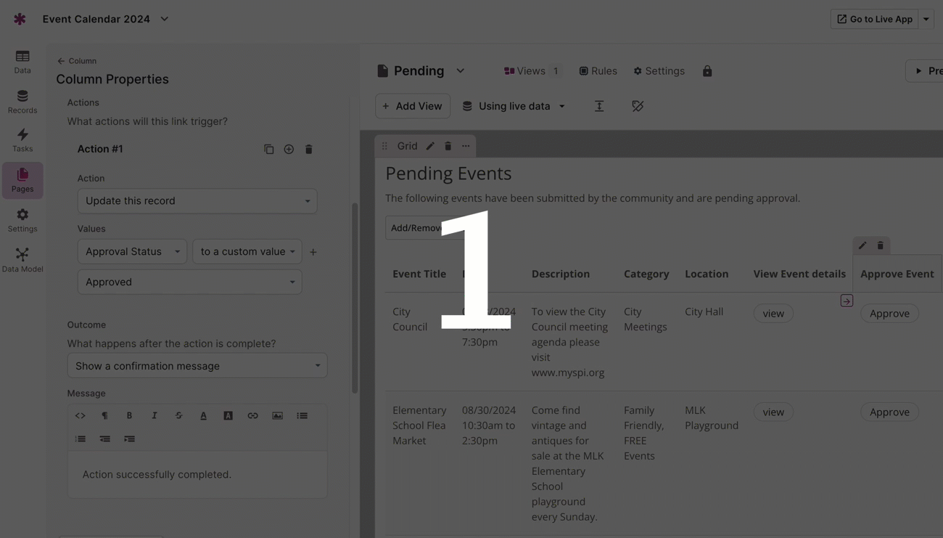Viewport: 943px width, 538px height.
Task: Open the Update this record action dropdown
Action: 197,201
